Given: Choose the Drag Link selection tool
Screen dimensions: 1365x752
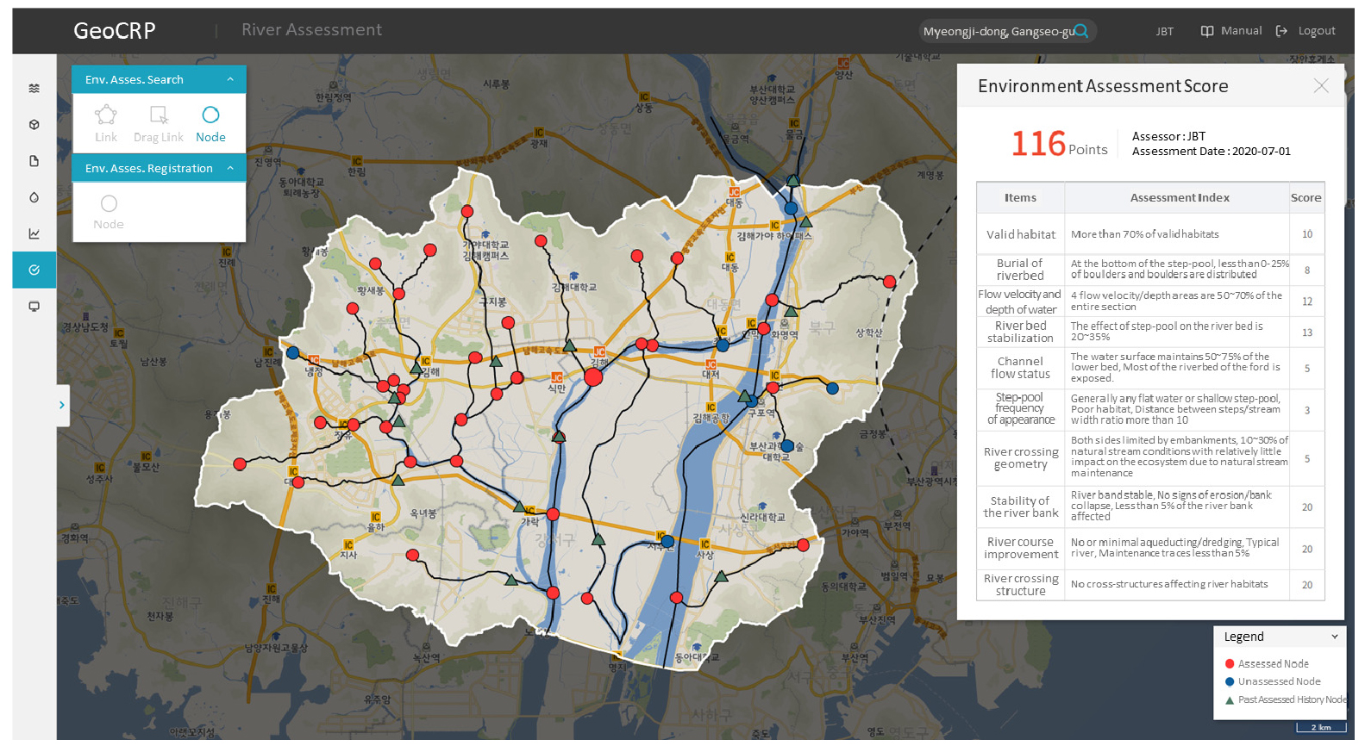Looking at the screenshot, I should tap(159, 123).
